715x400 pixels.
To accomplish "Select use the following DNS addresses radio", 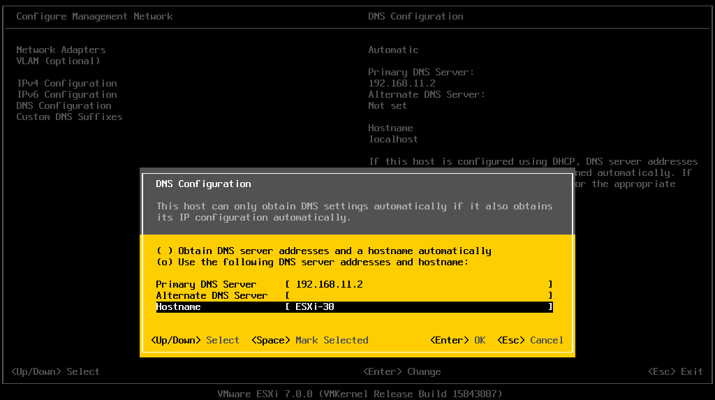I will (164, 262).
